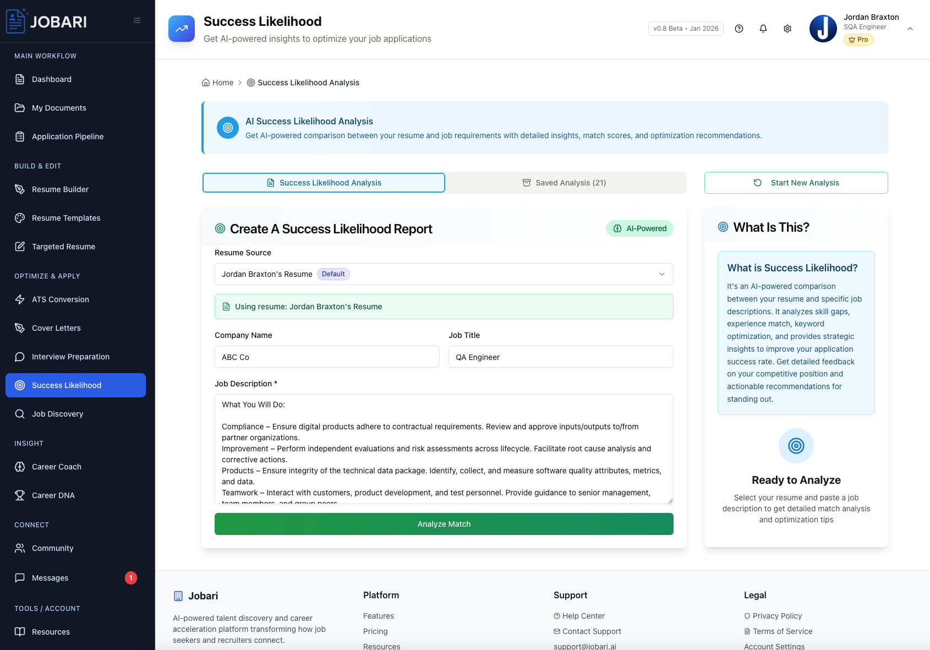Collapse the Jordan Braxton profile chevron
Image resolution: width=930 pixels, height=650 pixels.
click(910, 28)
